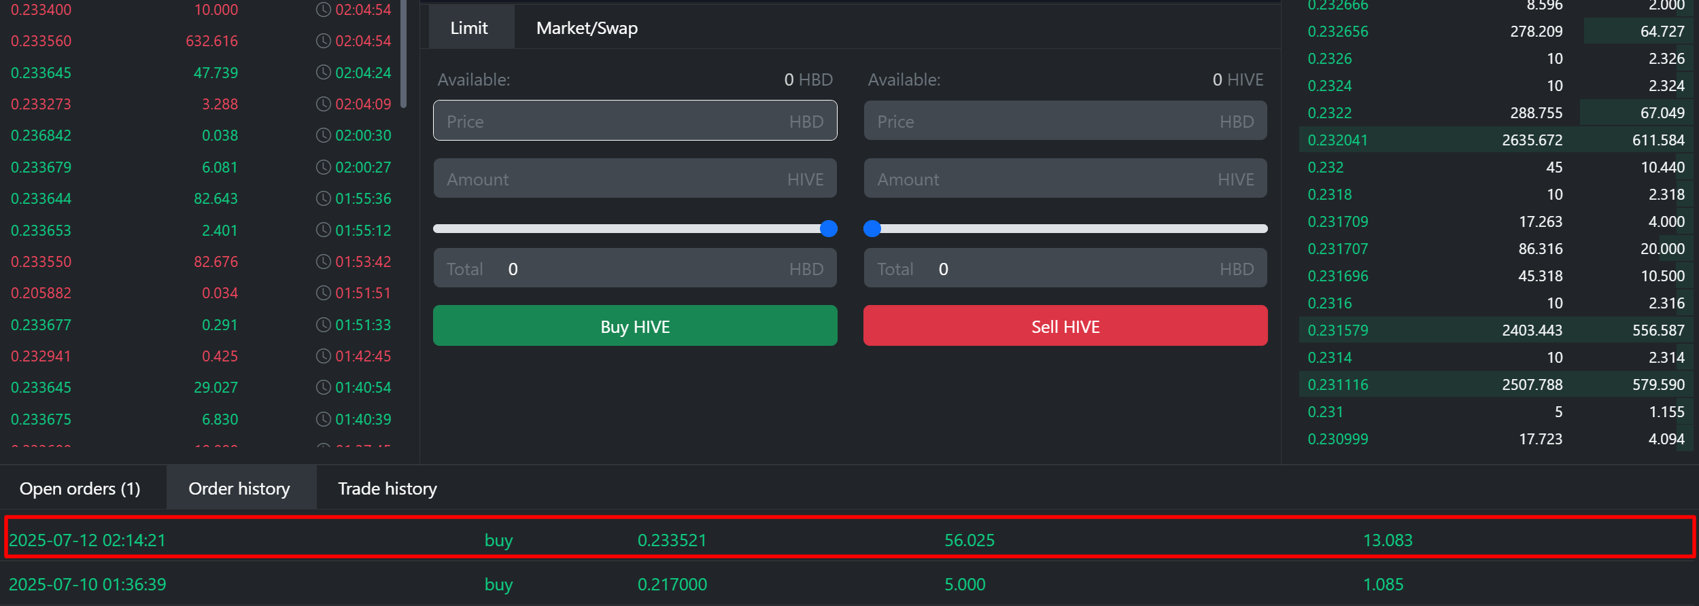
Task: Click the clock icon next to 02:00:27
Action: 324,166
